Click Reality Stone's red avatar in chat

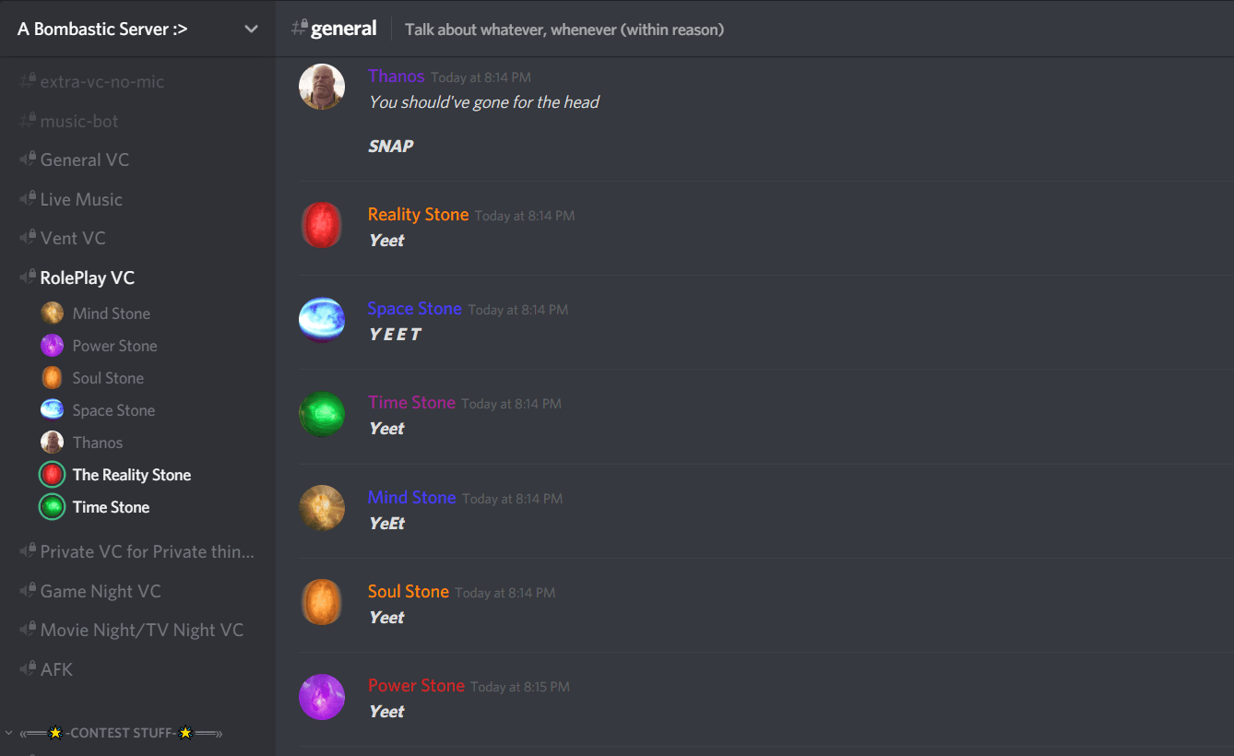point(322,225)
